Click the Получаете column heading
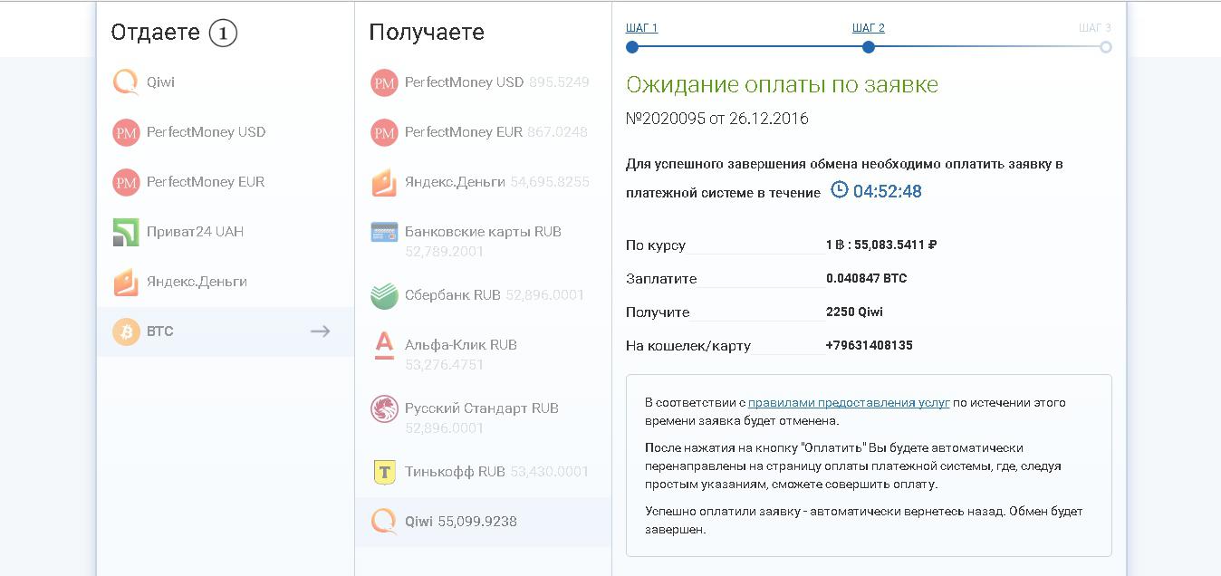 tap(427, 33)
